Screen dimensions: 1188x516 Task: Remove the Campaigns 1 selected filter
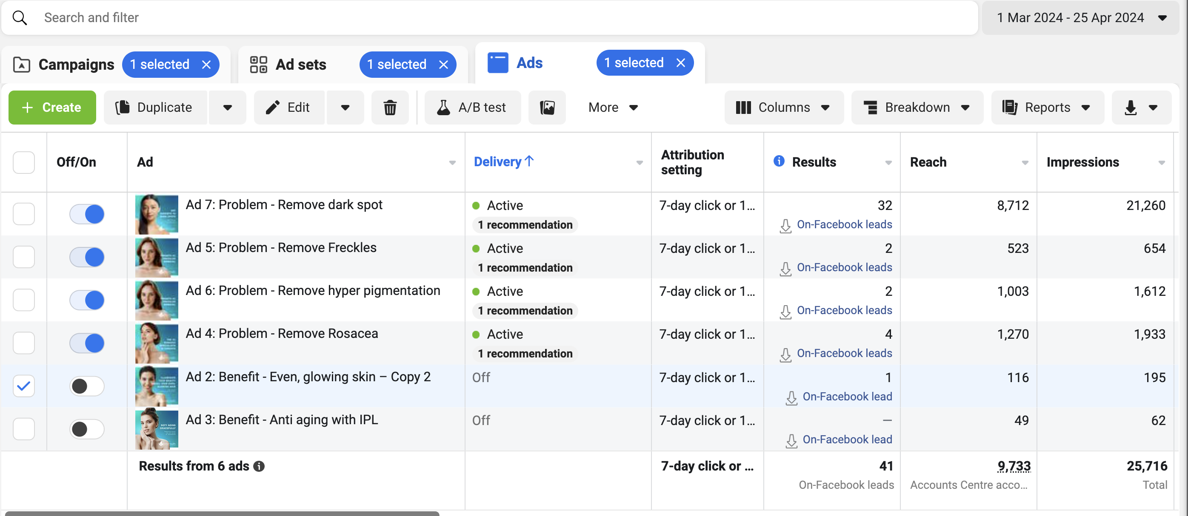[206, 65]
